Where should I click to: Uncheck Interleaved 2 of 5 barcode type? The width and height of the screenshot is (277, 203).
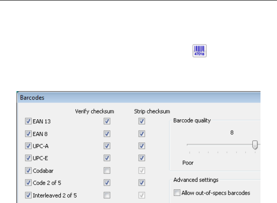tap(28, 195)
